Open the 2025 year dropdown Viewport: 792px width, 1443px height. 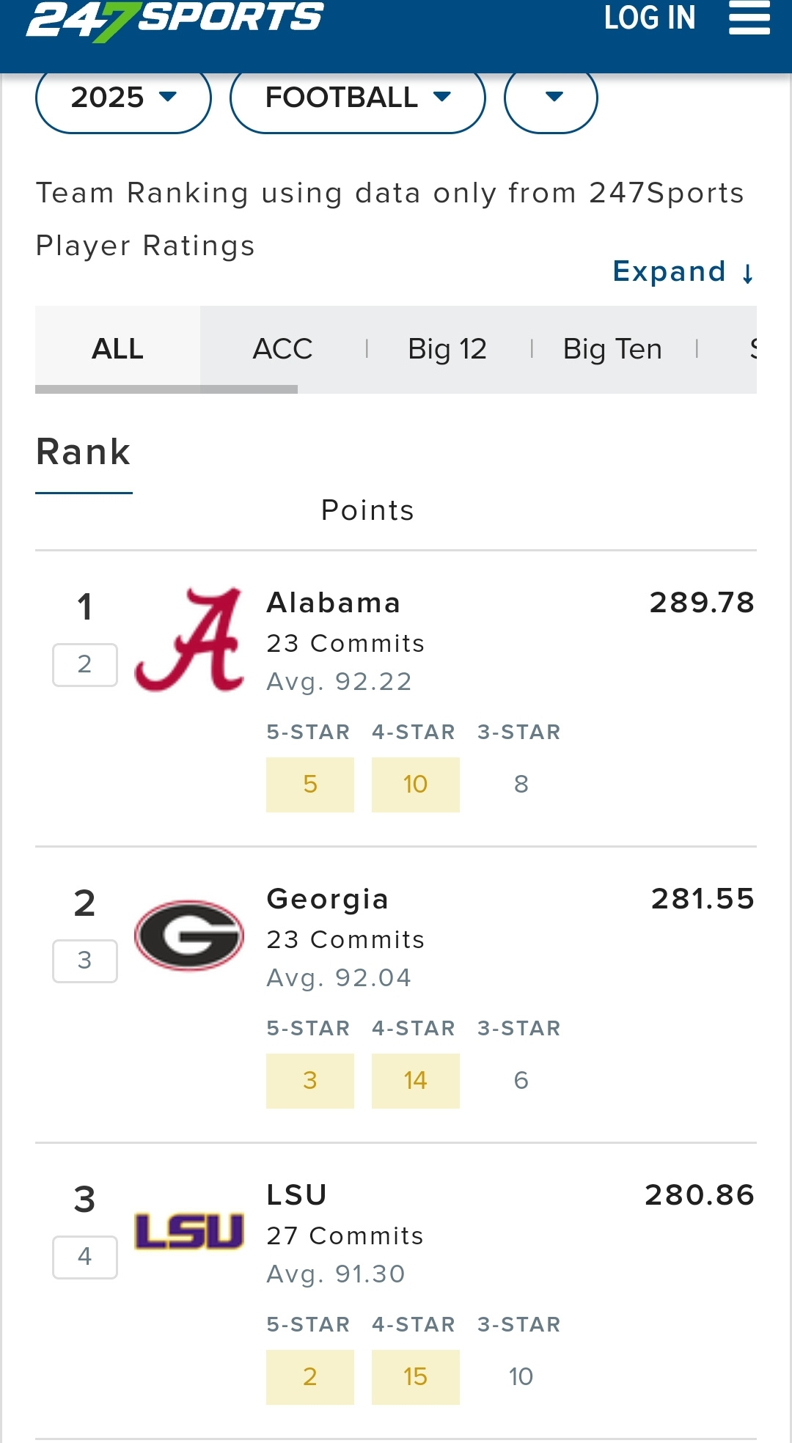point(123,98)
